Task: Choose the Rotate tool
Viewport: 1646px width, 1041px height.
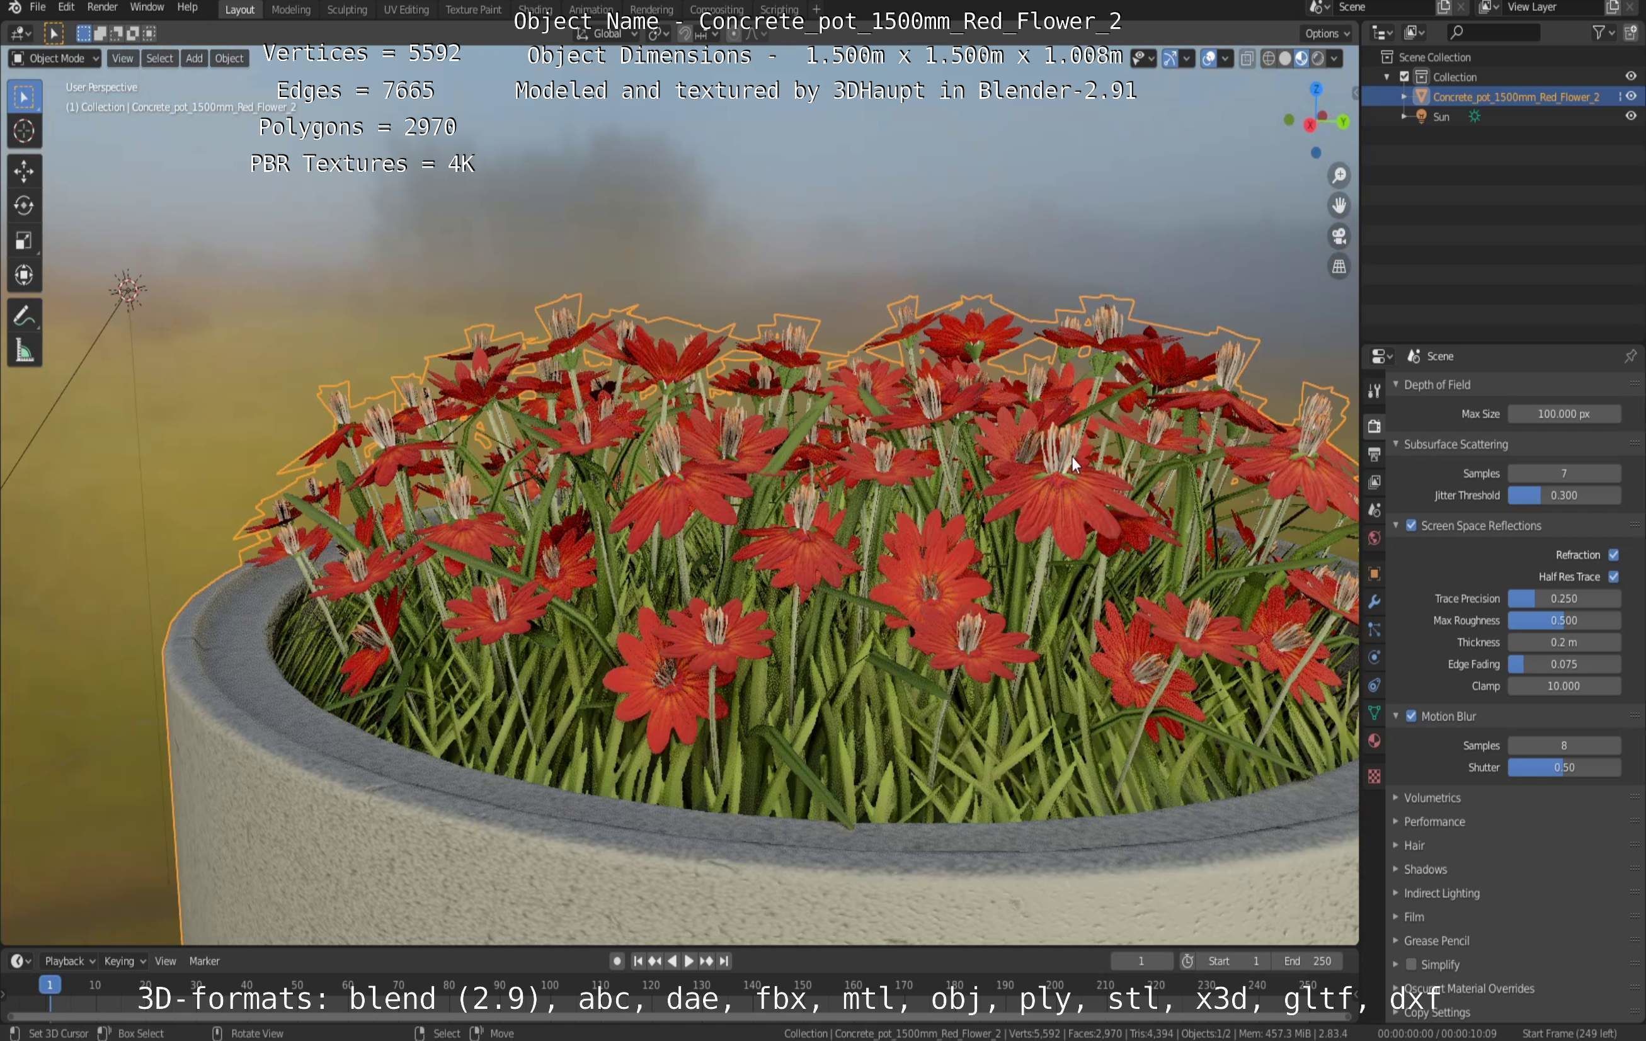Action: click(24, 206)
